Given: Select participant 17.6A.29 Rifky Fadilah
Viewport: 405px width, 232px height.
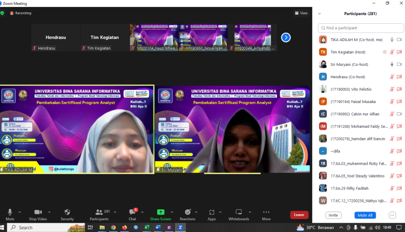Looking at the screenshot, I should click(x=361, y=188).
